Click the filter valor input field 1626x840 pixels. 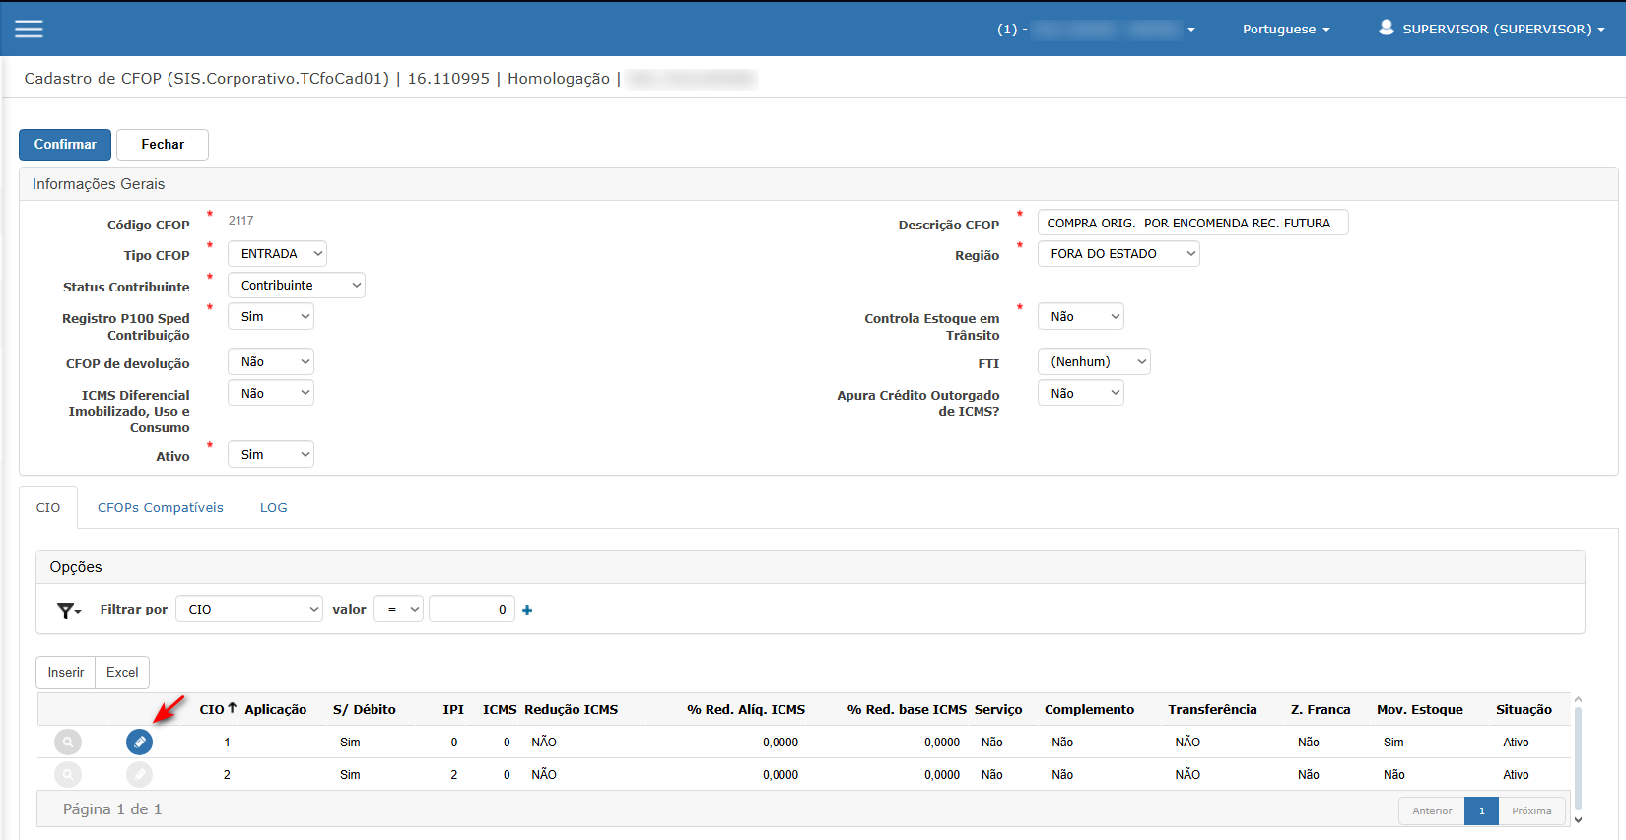tap(472, 610)
